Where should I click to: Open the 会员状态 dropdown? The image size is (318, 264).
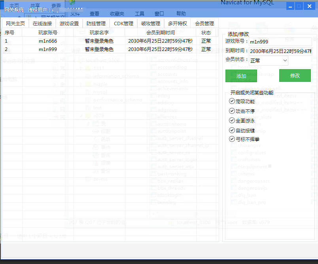tap(269, 60)
